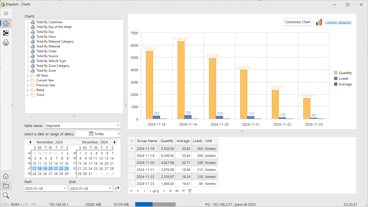Open the Column diagram link

[x=338, y=22]
